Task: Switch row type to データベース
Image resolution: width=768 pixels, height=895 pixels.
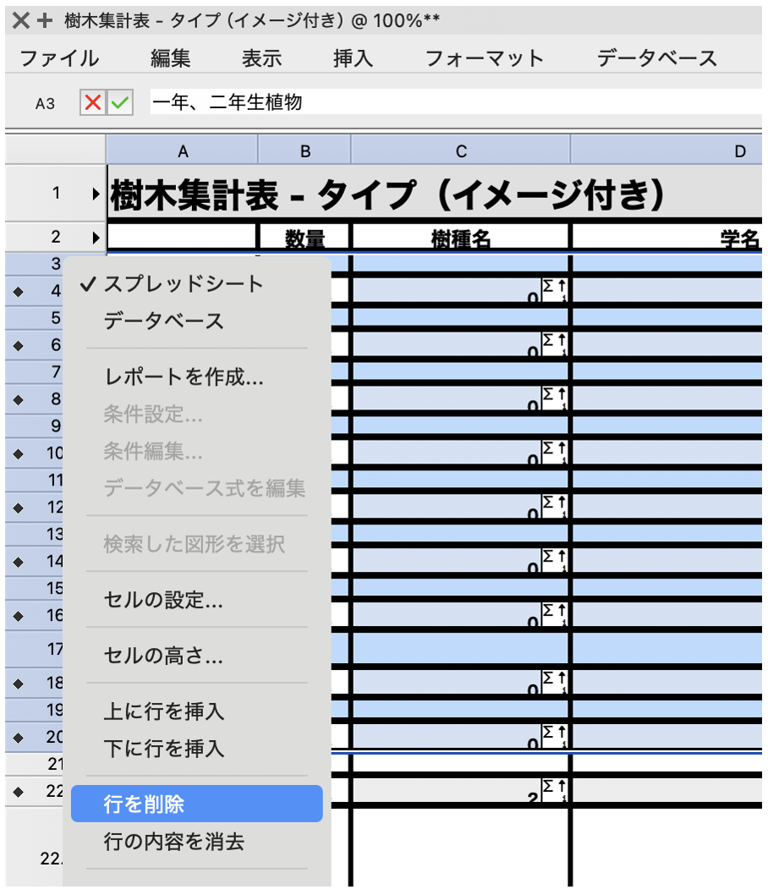Action: point(163,321)
